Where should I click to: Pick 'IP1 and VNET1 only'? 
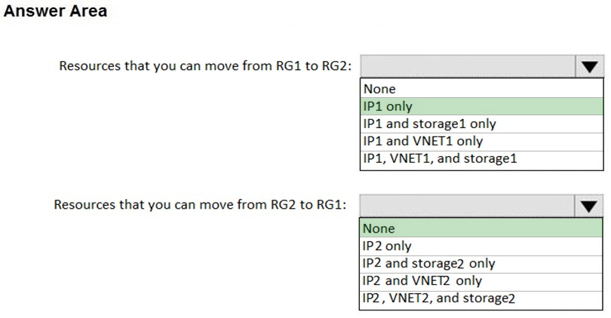pyautogui.click(x=481, y=141)
